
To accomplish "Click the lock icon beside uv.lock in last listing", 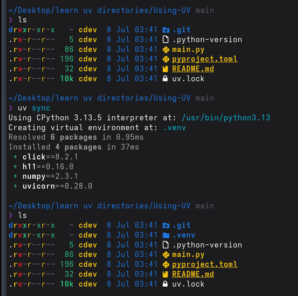I will (165, 284).
